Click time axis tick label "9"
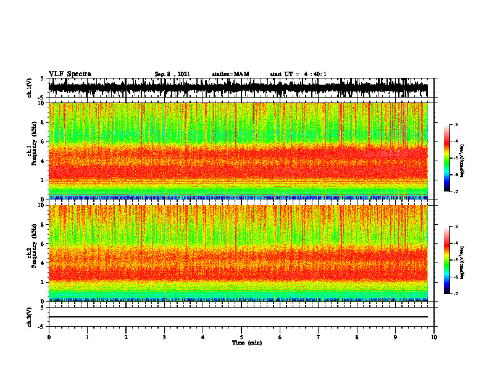489x378 pixels. pyautogui.click(x=395, y=337)
